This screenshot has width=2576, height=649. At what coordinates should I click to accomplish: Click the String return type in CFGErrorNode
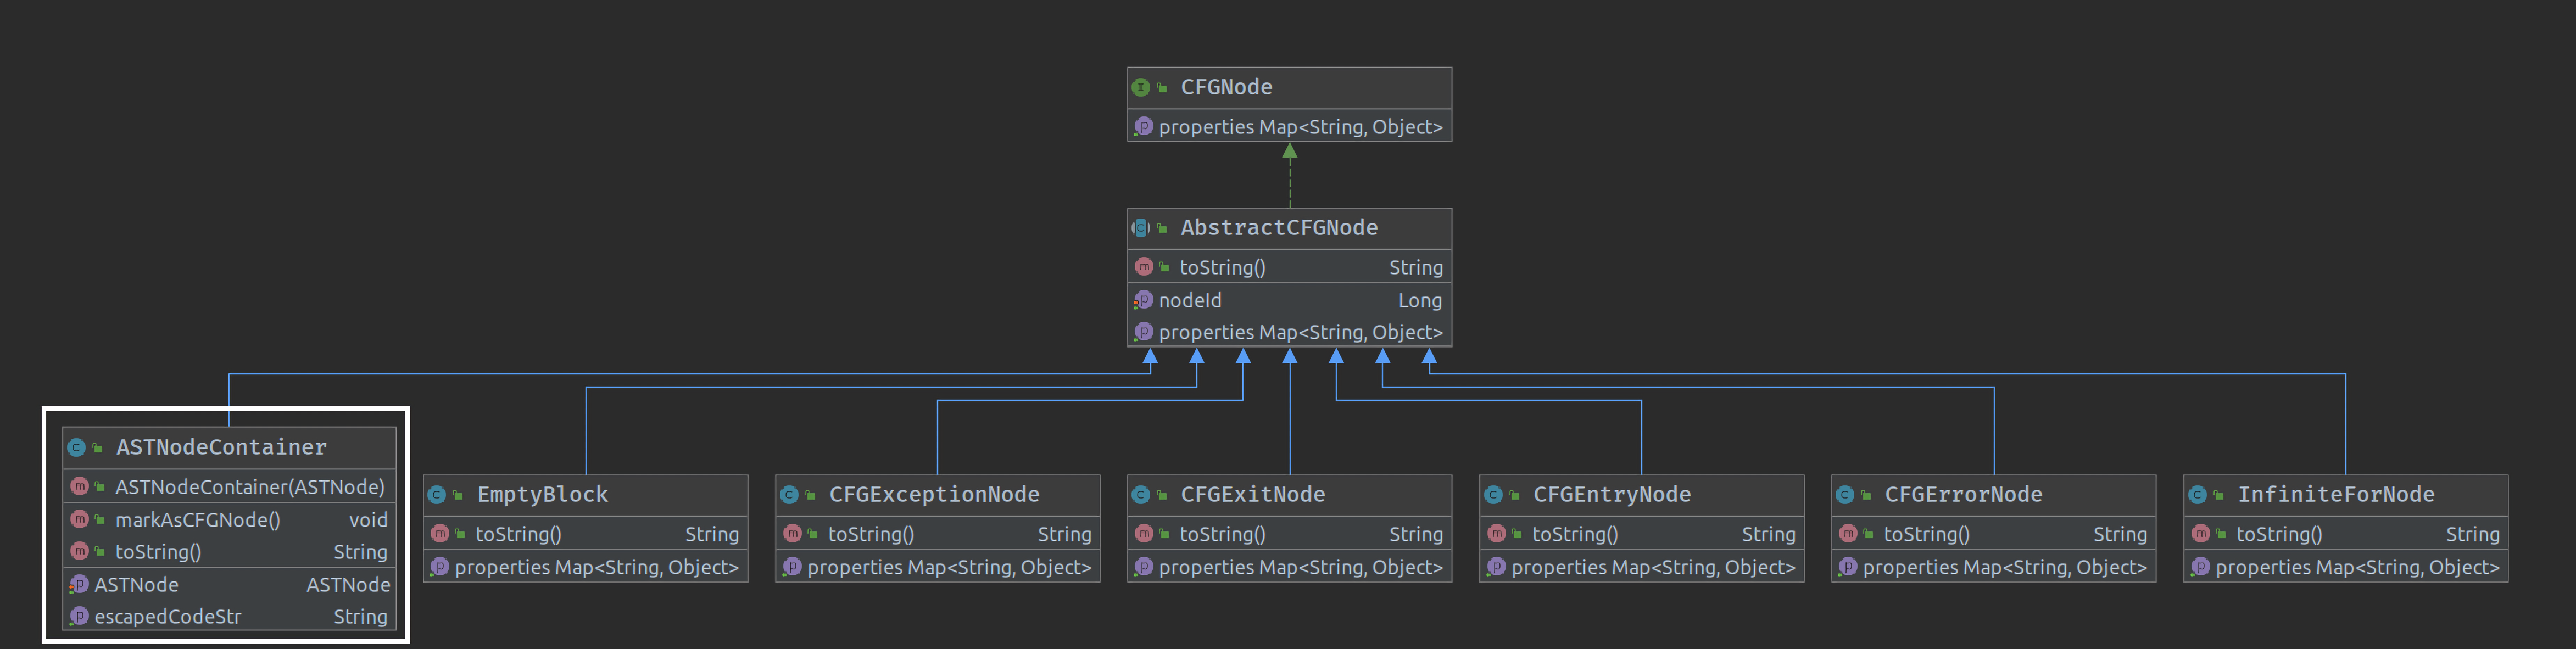2120,534
